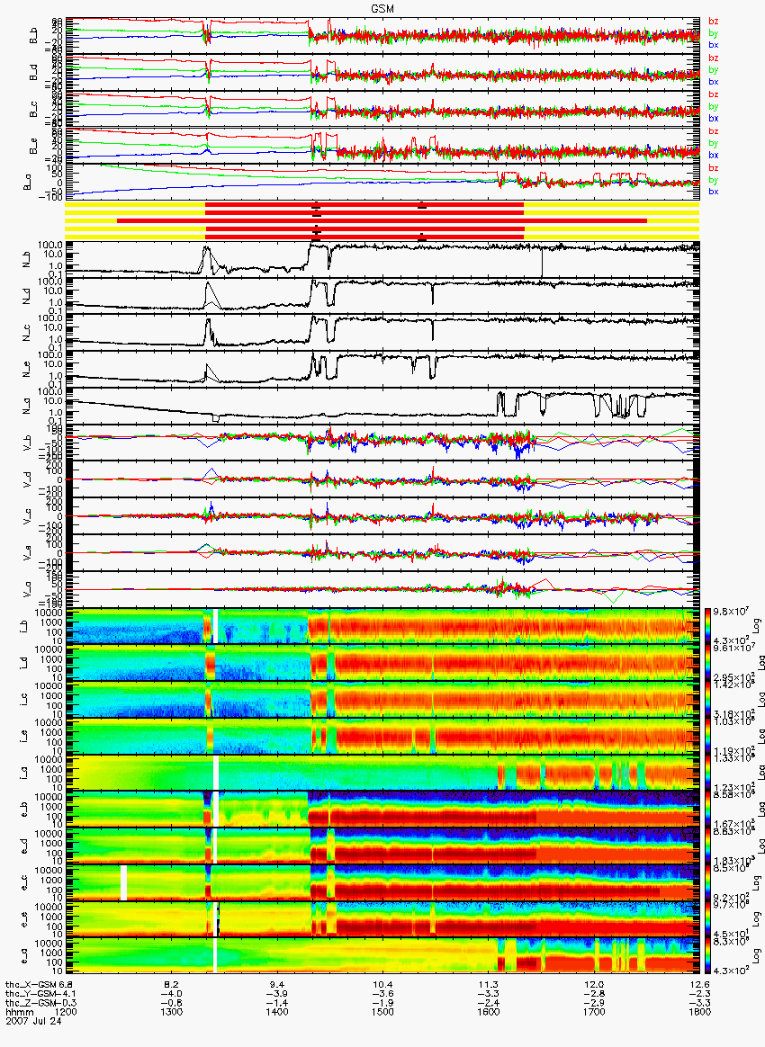Select the "1600" time tick label
Viewport: 765px width, 1047px height.
pos(489,1012)
